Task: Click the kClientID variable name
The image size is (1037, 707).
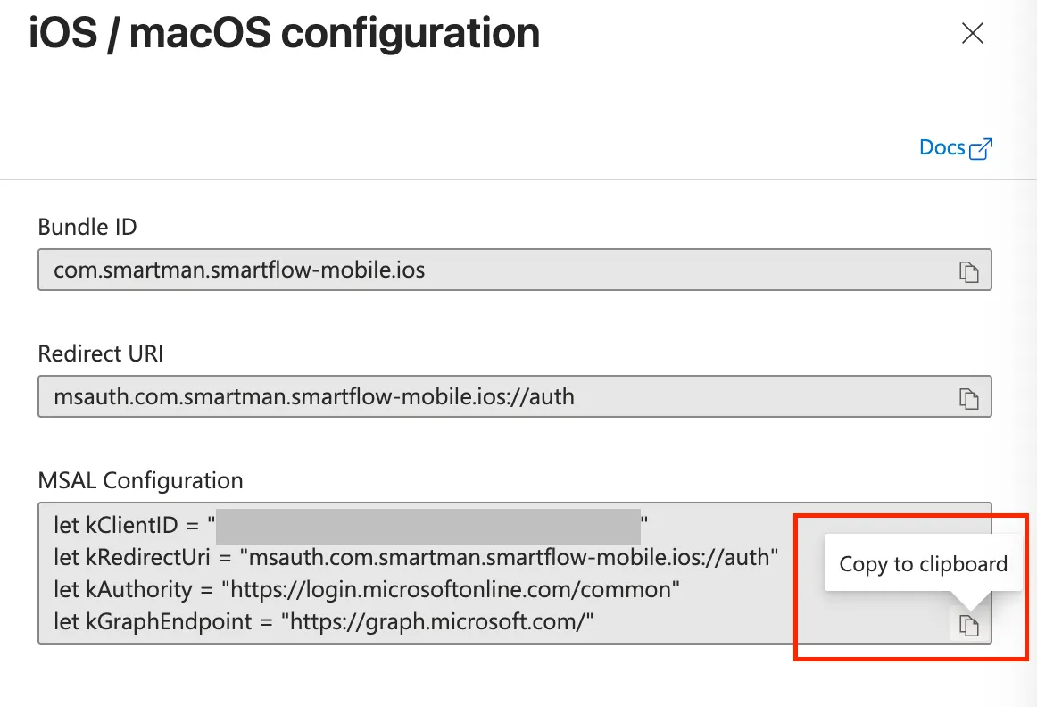Action: (x=131, y=525)
